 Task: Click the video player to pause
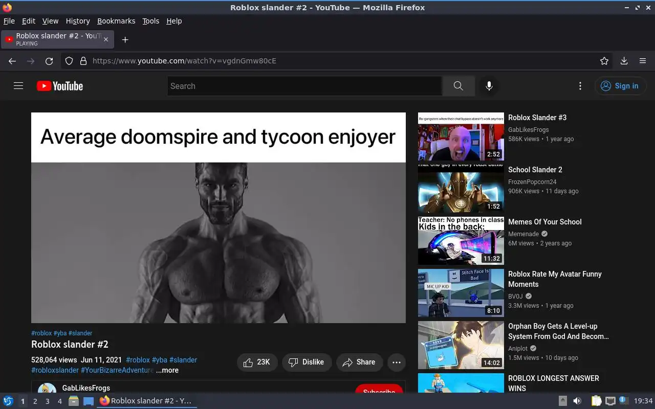pos(219,218)
